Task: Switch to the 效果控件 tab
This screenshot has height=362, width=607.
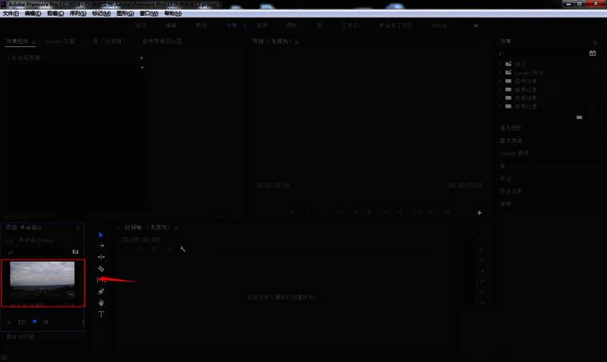Action: pos(17,42)
